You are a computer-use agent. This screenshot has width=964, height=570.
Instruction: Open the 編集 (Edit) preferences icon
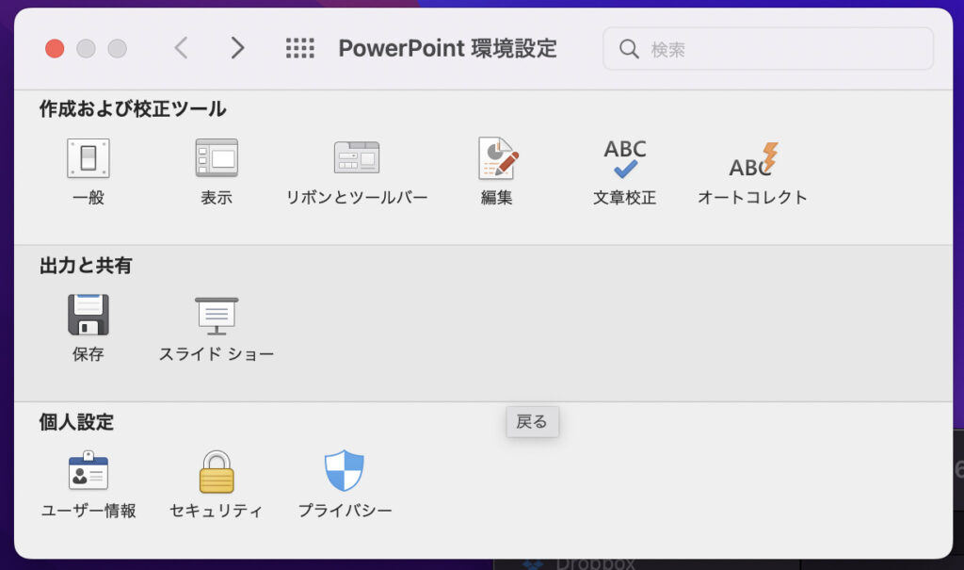pyautogui.click(x=497, y=159)
